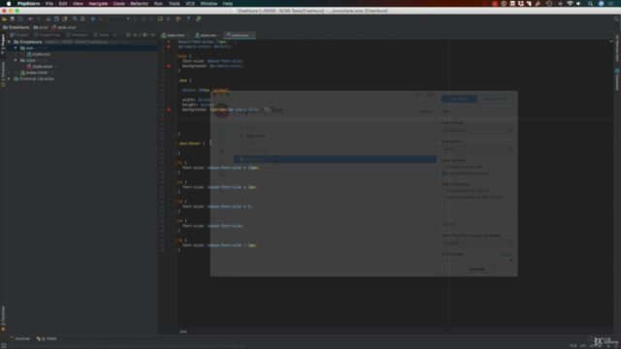Select style.scss file in project tree
621x349 pixels.
40,67
